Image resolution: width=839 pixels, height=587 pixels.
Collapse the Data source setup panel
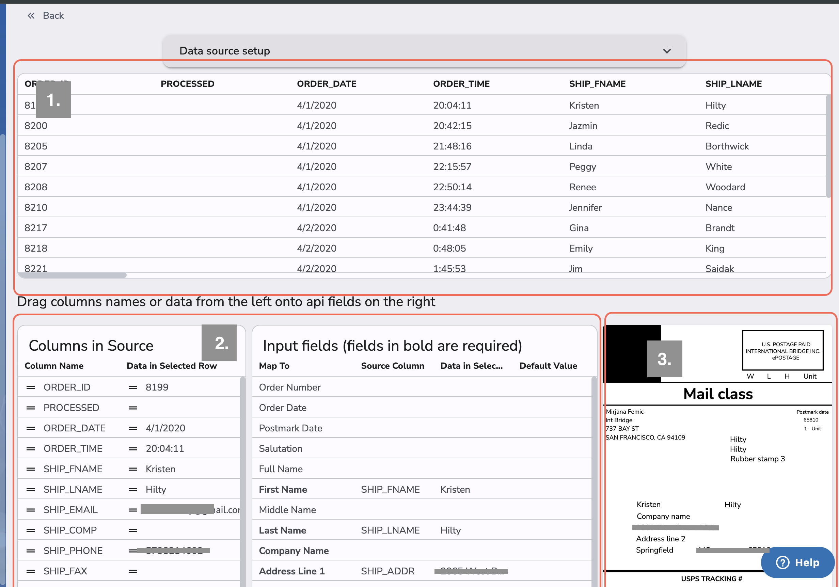pos(666,51)
